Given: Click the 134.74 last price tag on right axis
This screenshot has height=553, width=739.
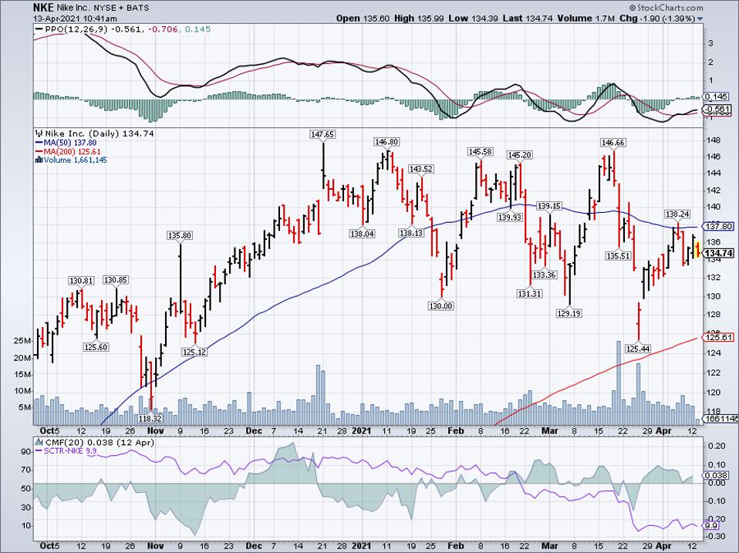Looking at the screenshot, I should [x=717, y=254].
